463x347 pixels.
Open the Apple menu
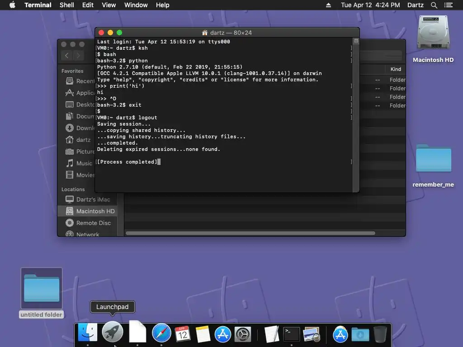click(x=12, y=5)
